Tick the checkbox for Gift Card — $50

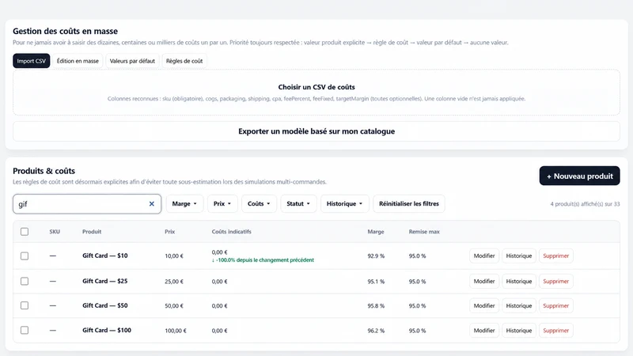click(25, 305)
